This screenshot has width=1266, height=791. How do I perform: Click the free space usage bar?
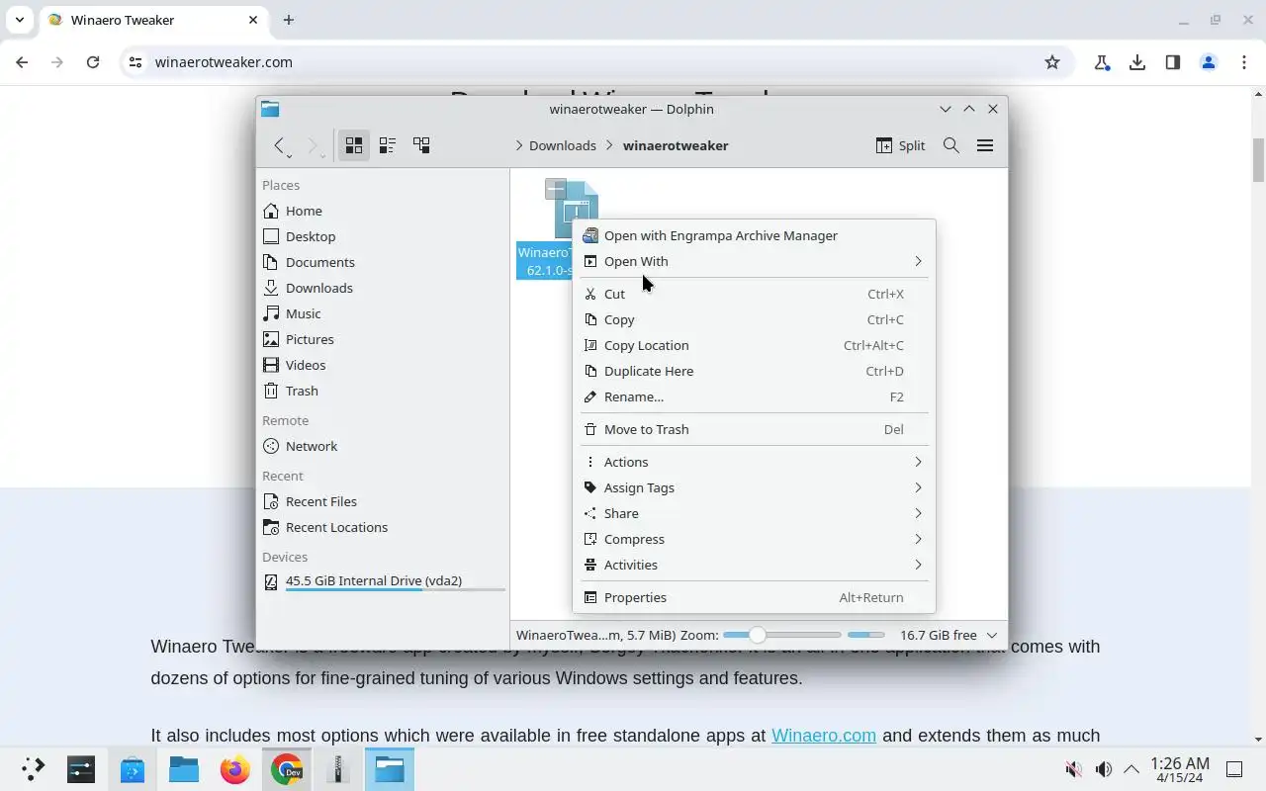coord(865,635)
